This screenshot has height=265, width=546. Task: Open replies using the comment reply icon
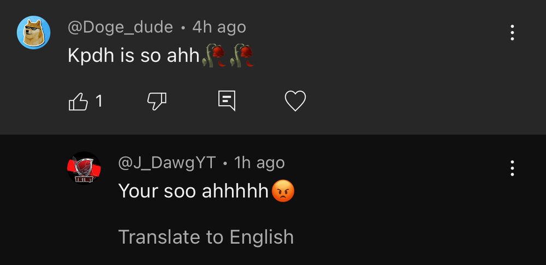[227, 101]
